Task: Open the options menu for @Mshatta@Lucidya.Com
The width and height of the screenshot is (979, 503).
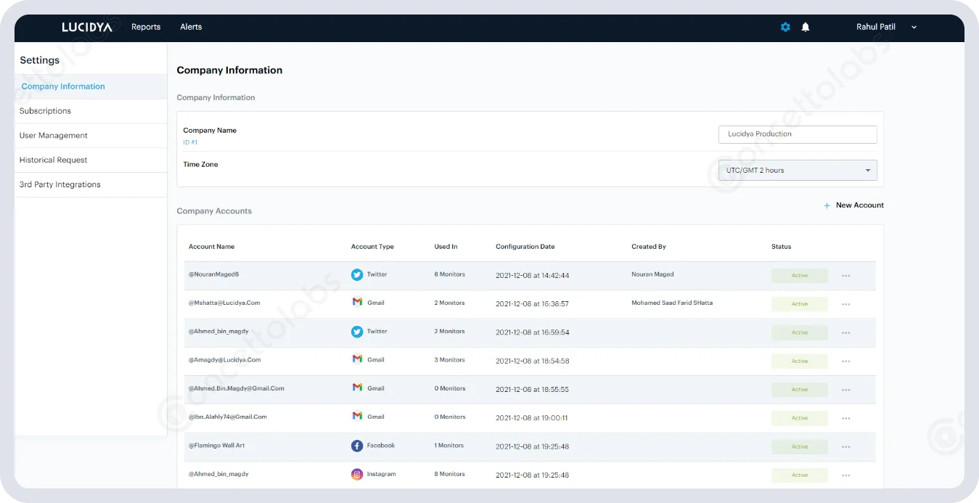Action: 845,304
